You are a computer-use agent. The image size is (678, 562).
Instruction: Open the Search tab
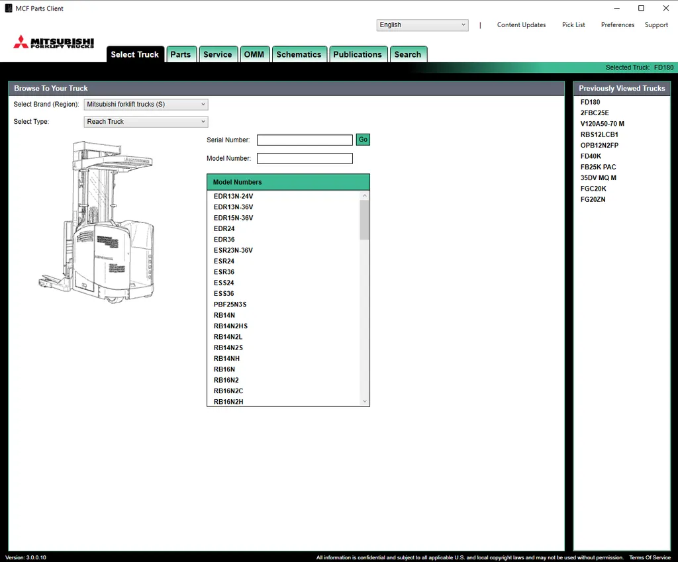coord(408,54)
